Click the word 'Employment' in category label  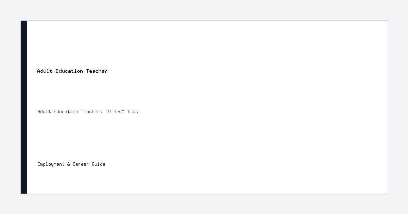pyautogui.click(x=51, y=164)
